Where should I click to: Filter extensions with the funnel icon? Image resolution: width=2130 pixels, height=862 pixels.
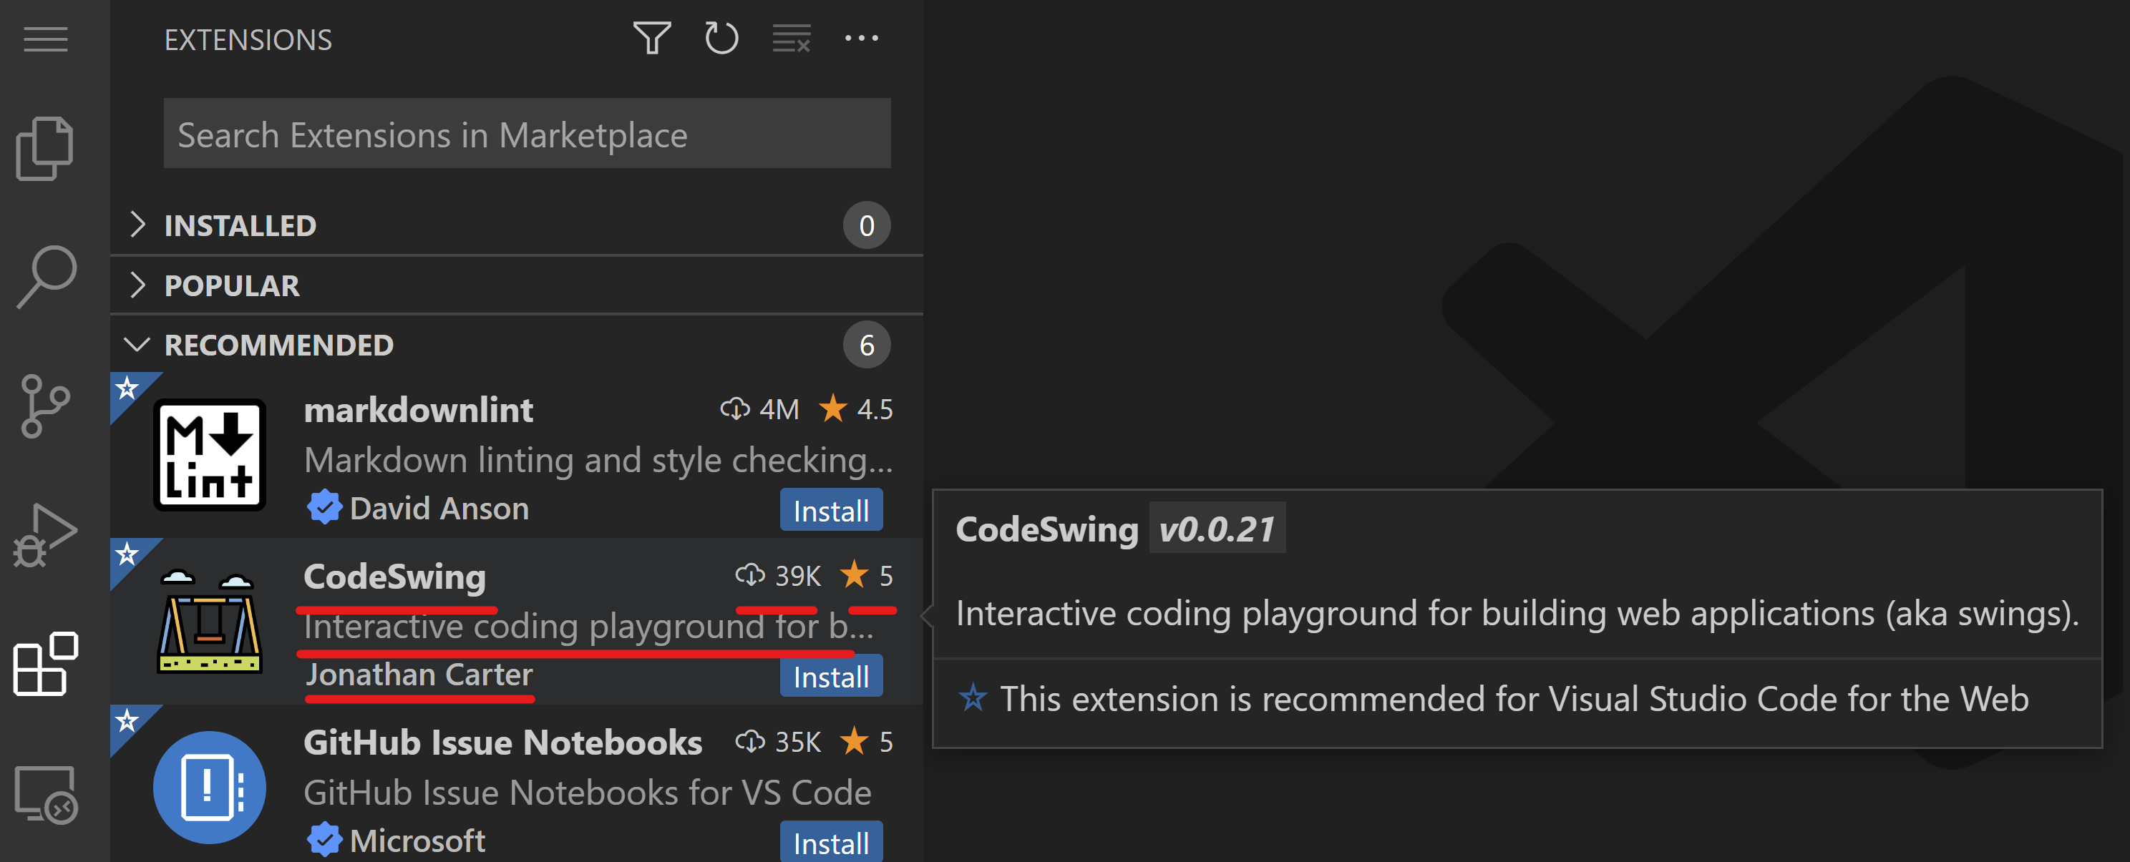tap(651, 39)
